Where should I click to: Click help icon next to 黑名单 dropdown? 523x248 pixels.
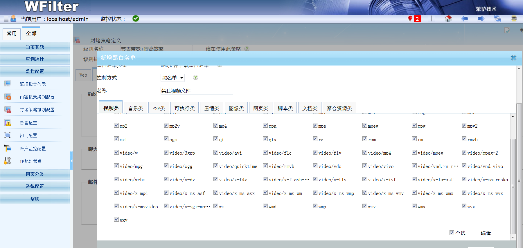point(195,78)
